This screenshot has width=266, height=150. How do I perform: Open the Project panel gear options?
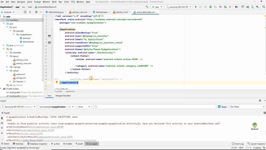pyautogui.click(x=36, y=12)
